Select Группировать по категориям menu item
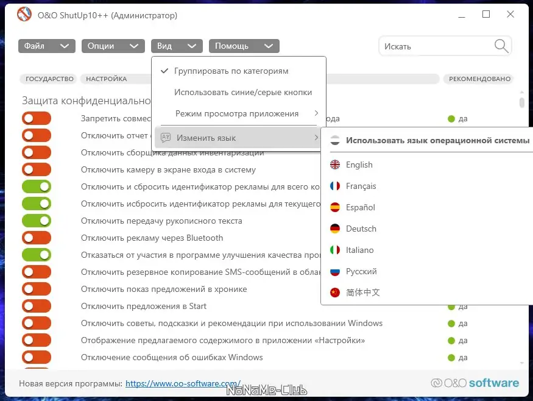Image resolution: width=533 pixels, height=401 pixels. click(x=239, y=71)
